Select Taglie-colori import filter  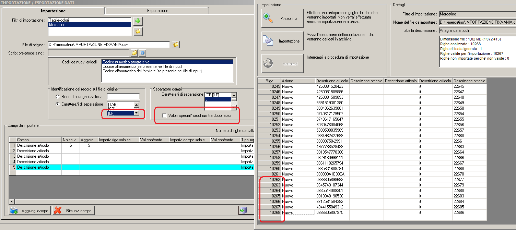tap(90, 20)
